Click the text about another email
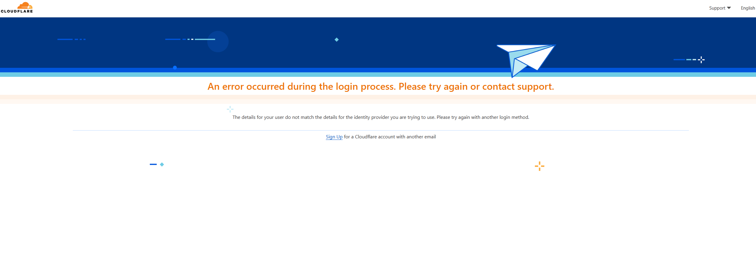 390,137
